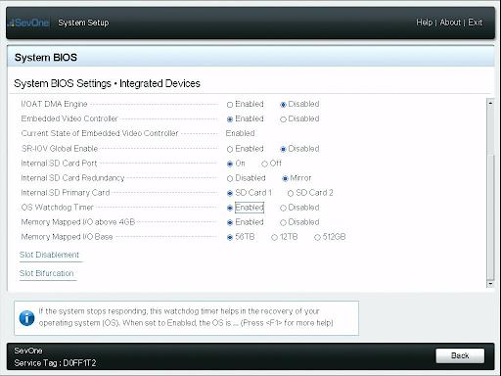Click the SevOne logo in header

(29, 23)
